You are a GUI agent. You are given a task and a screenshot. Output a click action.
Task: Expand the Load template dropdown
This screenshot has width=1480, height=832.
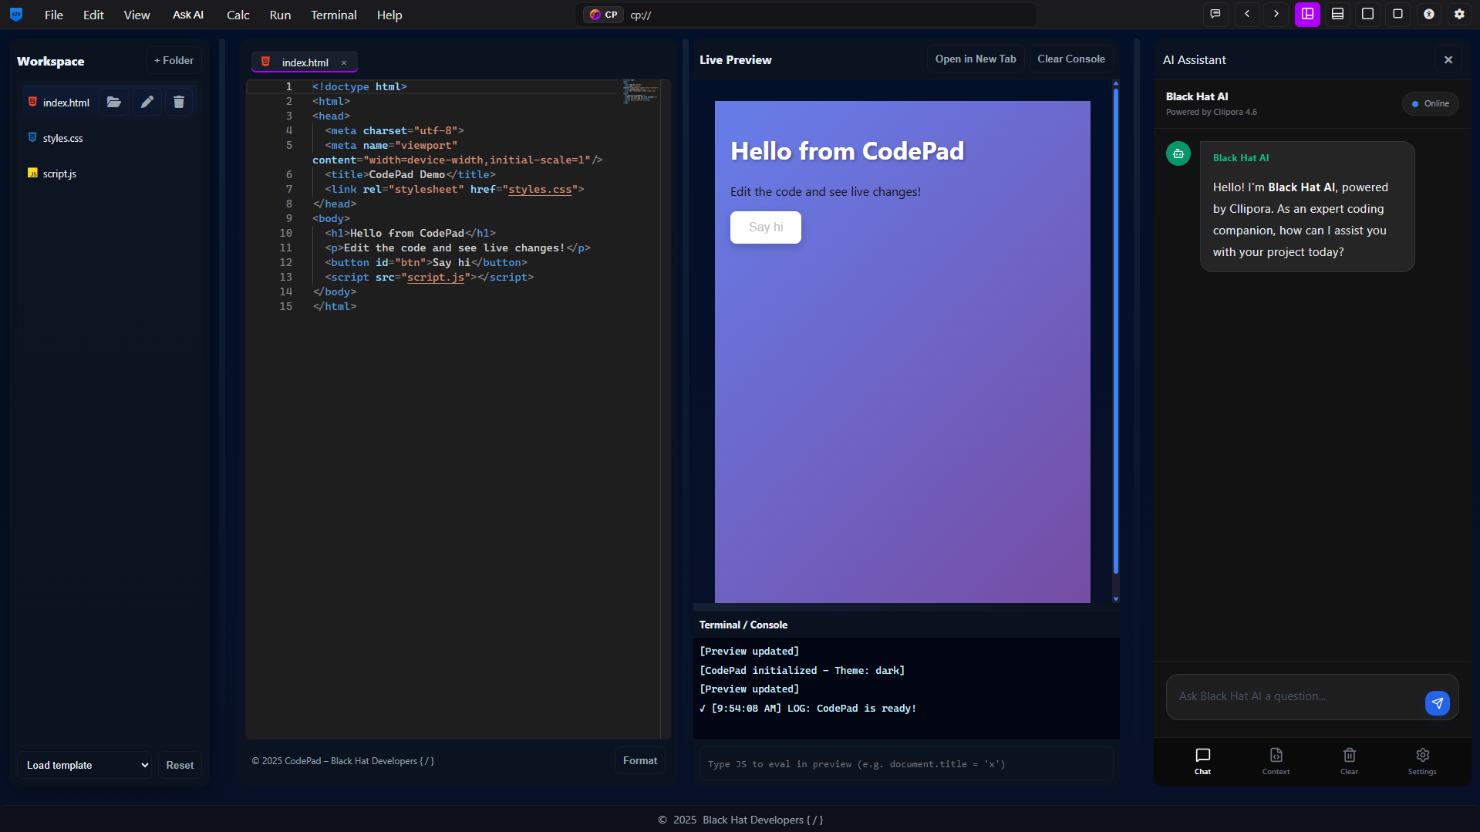tap(85, 765)
